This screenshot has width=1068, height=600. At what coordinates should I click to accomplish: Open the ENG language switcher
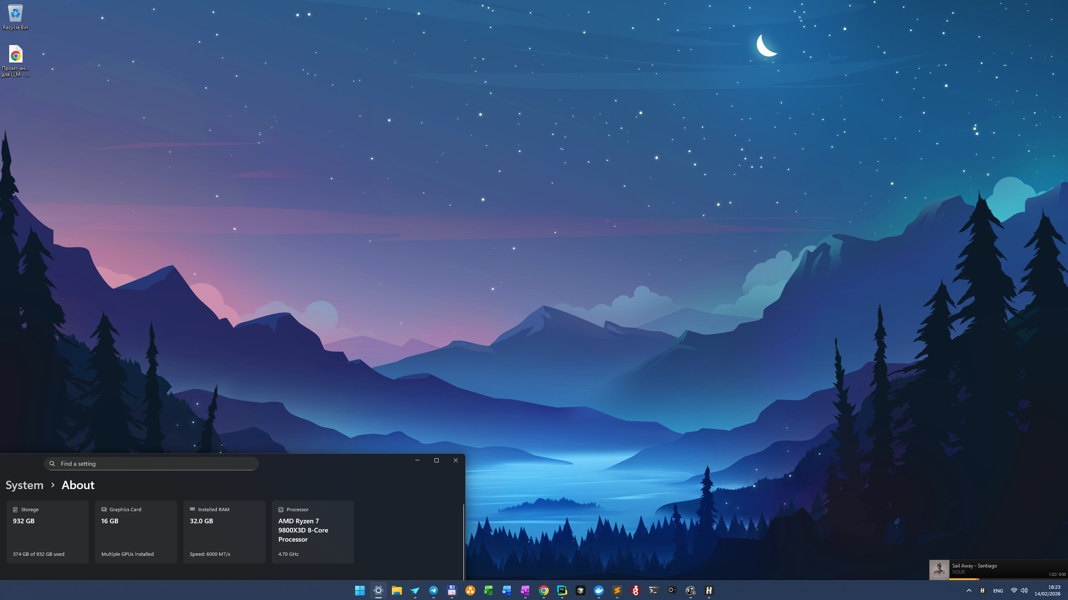point(998,590)
